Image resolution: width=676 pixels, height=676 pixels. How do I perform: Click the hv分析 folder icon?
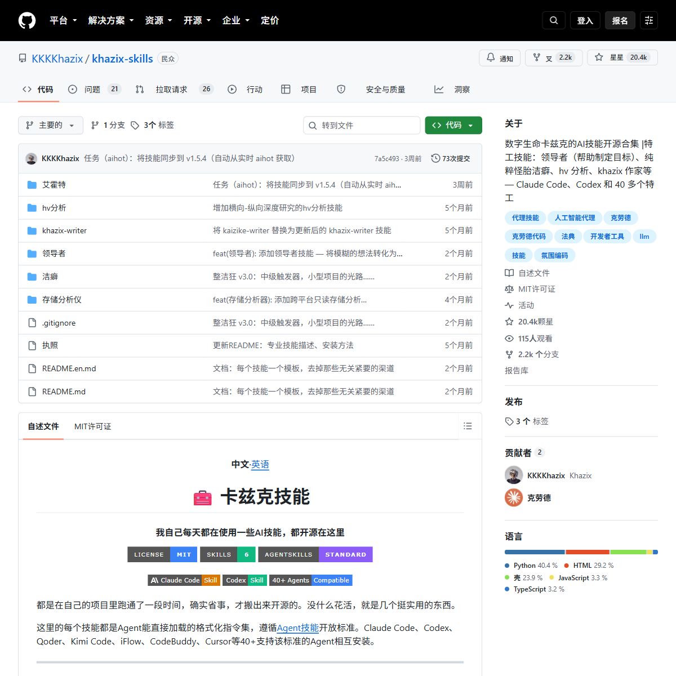[32, 208]
